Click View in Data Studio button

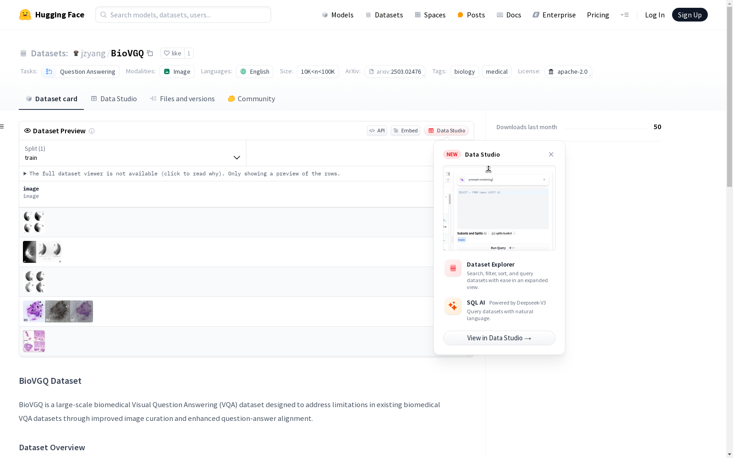point(499,338)
